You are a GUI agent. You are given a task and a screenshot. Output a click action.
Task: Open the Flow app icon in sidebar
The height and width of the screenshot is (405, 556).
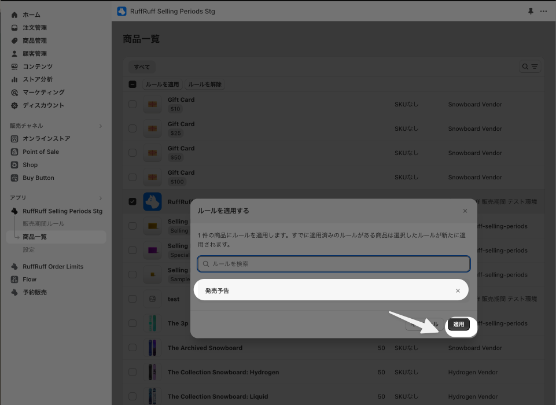(14, 279)
